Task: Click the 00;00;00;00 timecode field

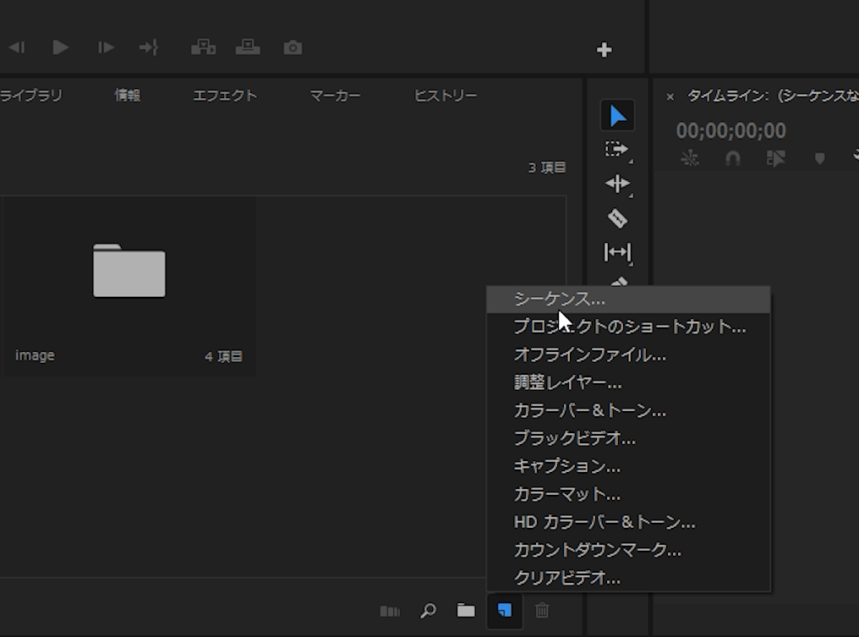Action: click(730, 130)
